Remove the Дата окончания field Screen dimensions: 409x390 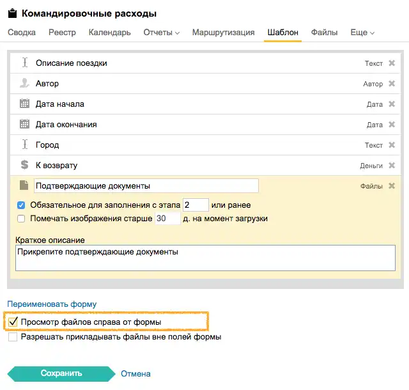click(x=392, y=124)
